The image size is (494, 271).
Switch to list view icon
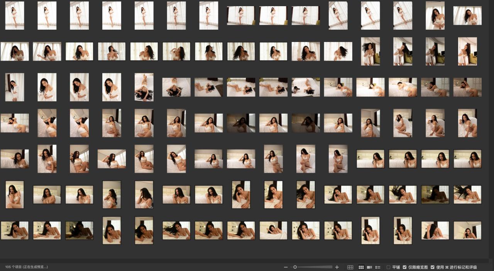coord(378,267)
